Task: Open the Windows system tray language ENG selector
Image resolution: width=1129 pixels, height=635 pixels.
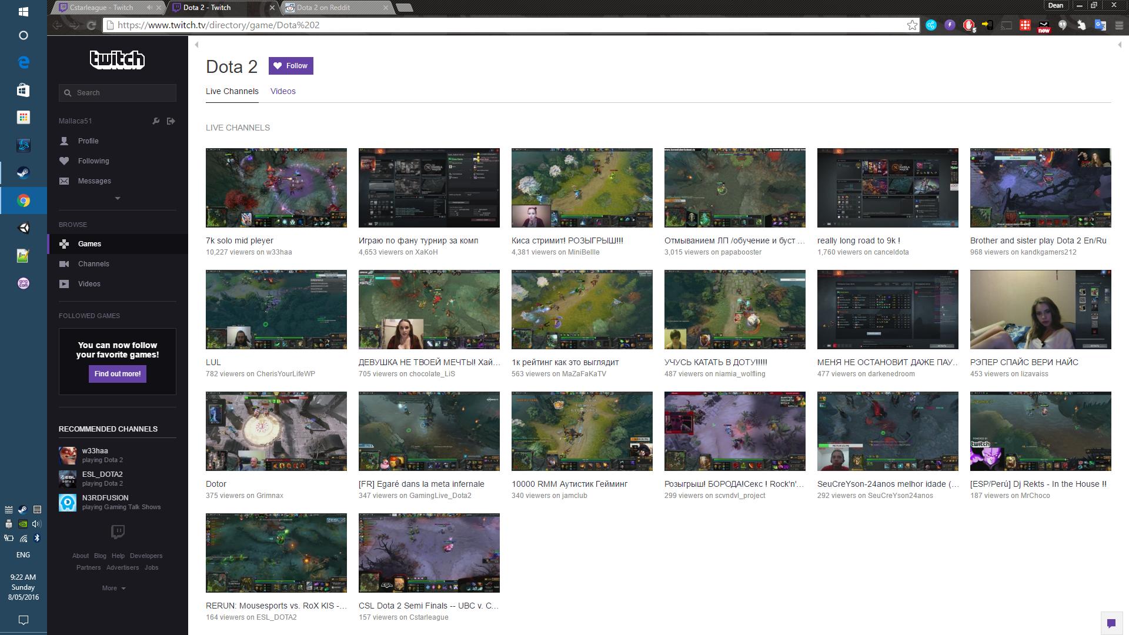Action: [x=23, y=555]
